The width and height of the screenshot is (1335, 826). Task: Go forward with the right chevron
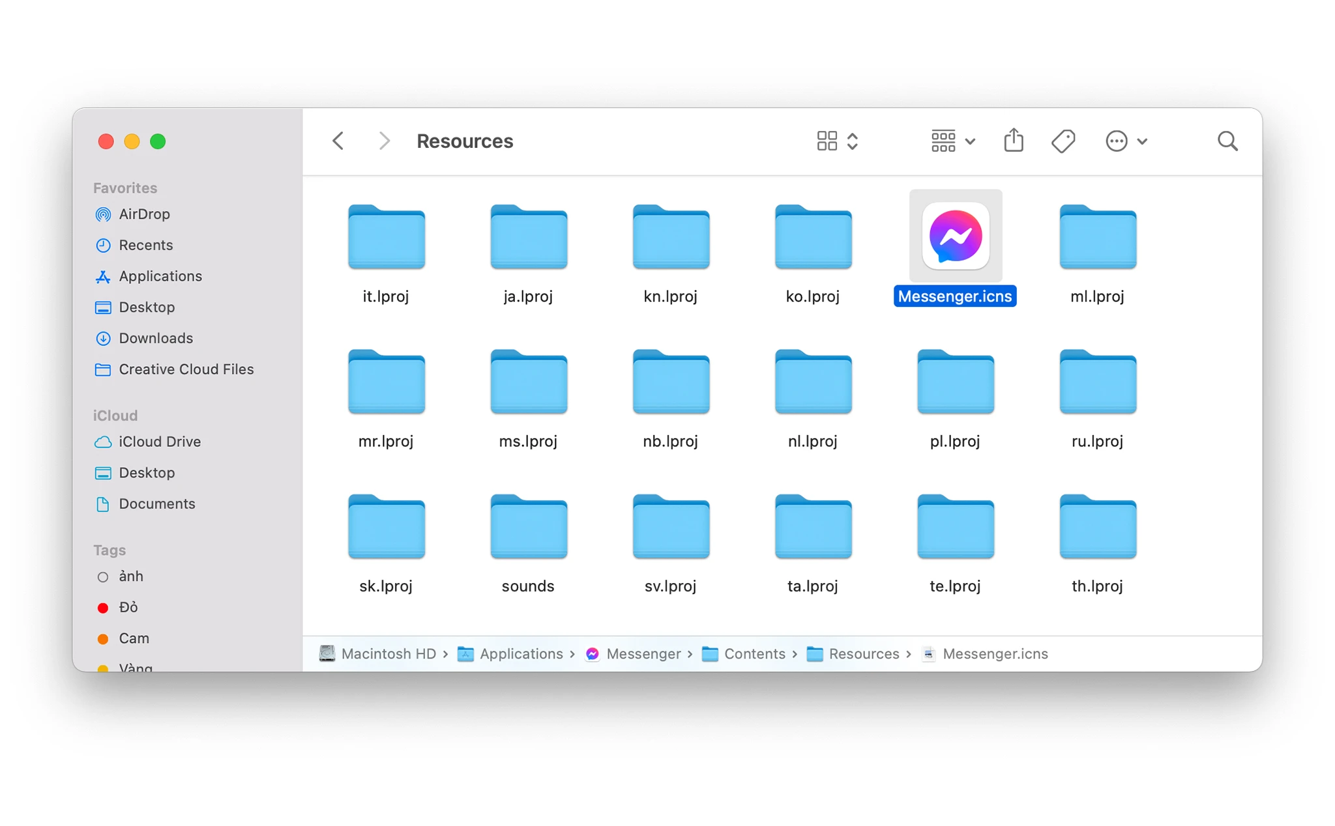click(x=384, y=141)
